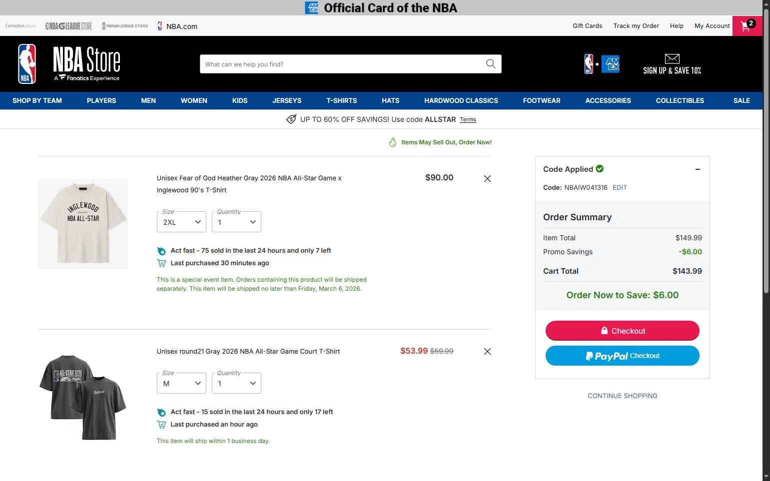The image size is (770, 481).
Task: Click the -$6.00 Promo Savings value
Action: 690,252
